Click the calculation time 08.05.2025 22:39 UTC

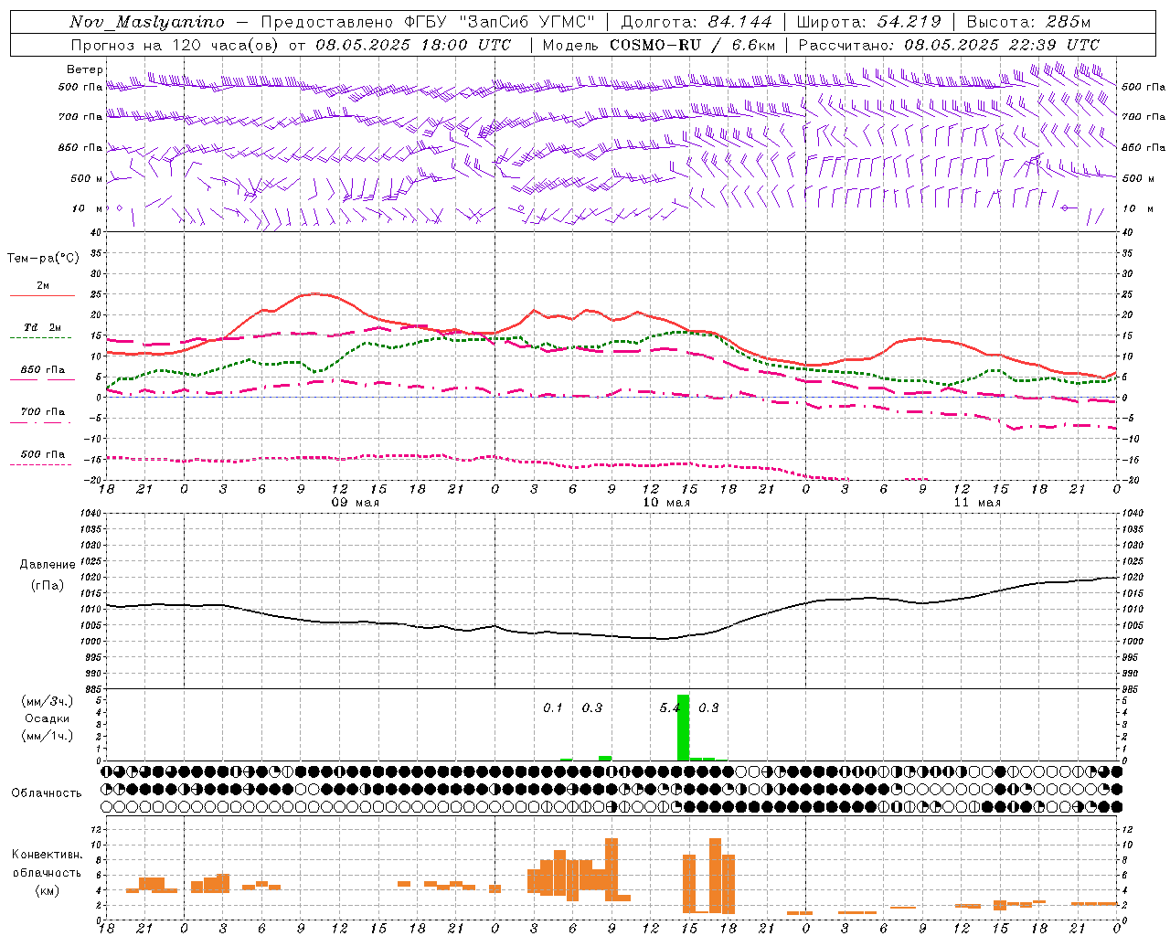[x=1002, y=45]
